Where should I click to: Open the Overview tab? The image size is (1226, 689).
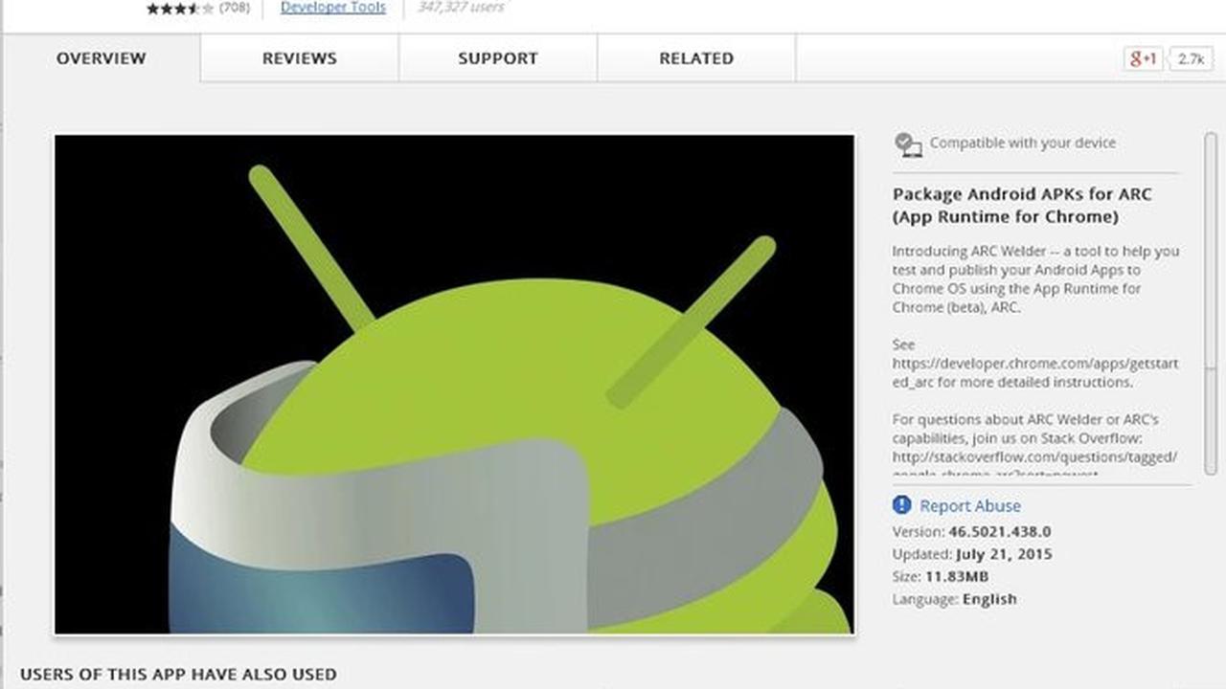tap(101, 58)
